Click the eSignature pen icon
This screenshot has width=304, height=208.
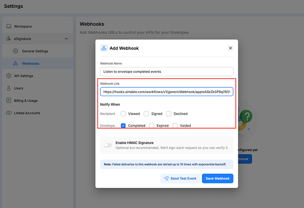click(x=8, y=38)
